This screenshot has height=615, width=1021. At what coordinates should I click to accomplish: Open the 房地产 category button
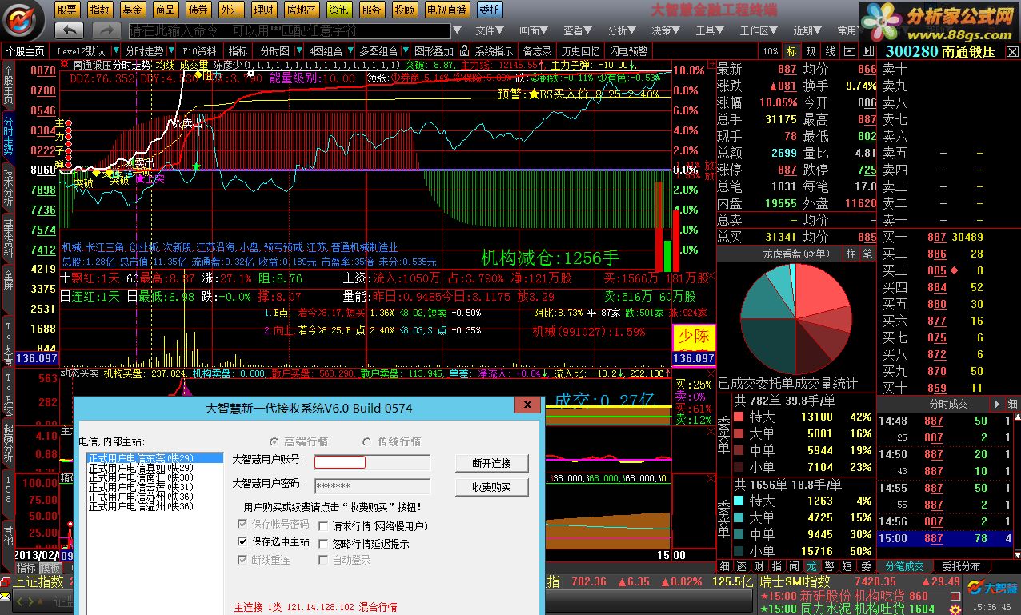point(301,10)
